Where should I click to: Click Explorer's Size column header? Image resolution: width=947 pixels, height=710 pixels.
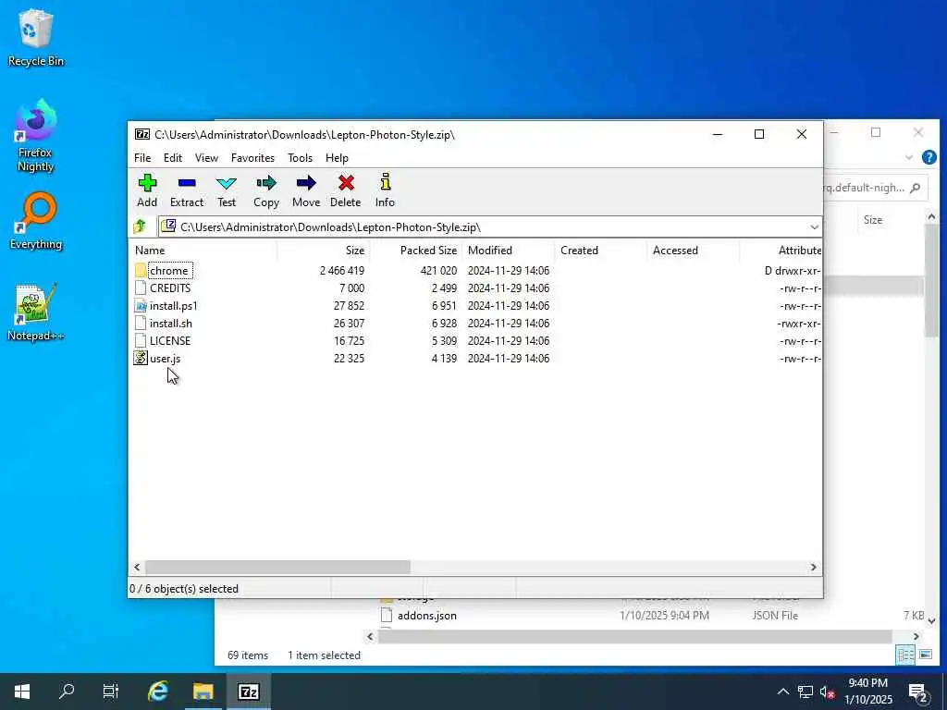pyautogui.click(x=873, y=220)
